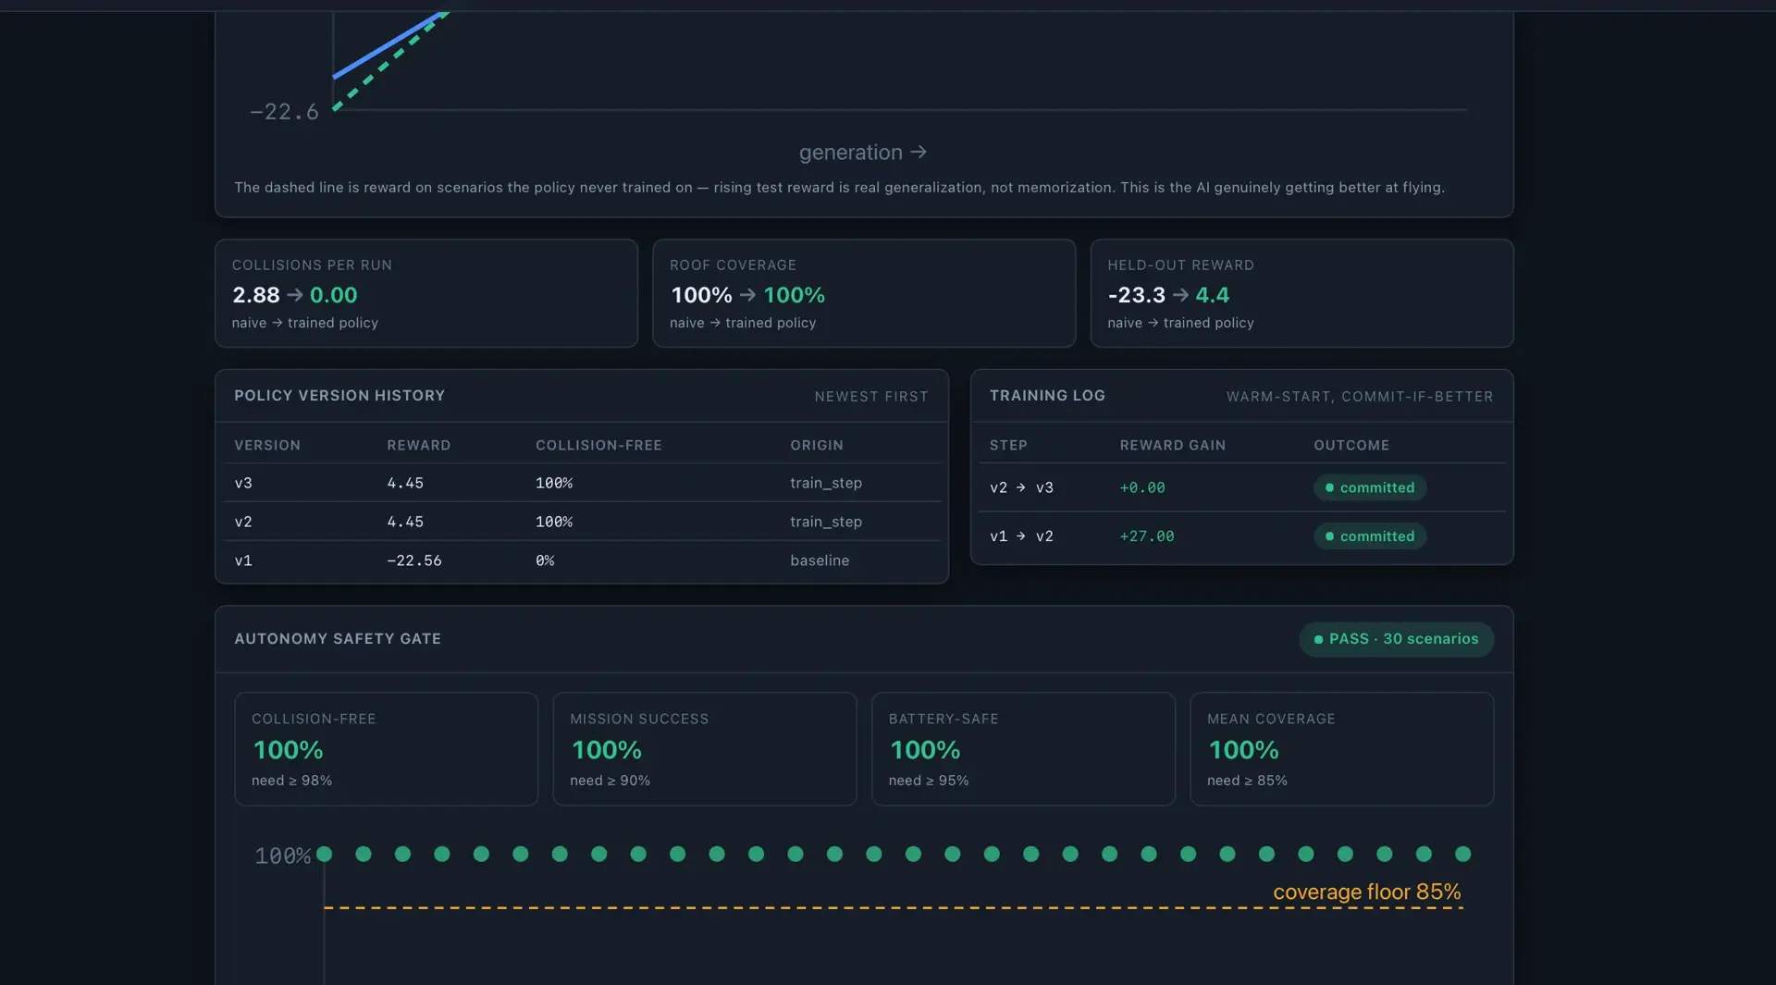Click the REWARD column header

tap(419, 445)
